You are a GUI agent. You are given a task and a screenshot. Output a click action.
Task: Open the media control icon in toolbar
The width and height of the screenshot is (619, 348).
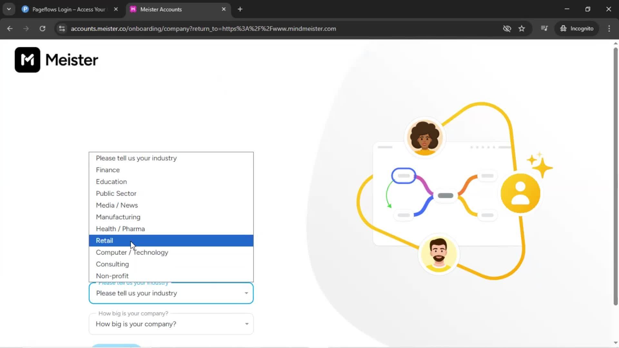[x=544, y=28]
